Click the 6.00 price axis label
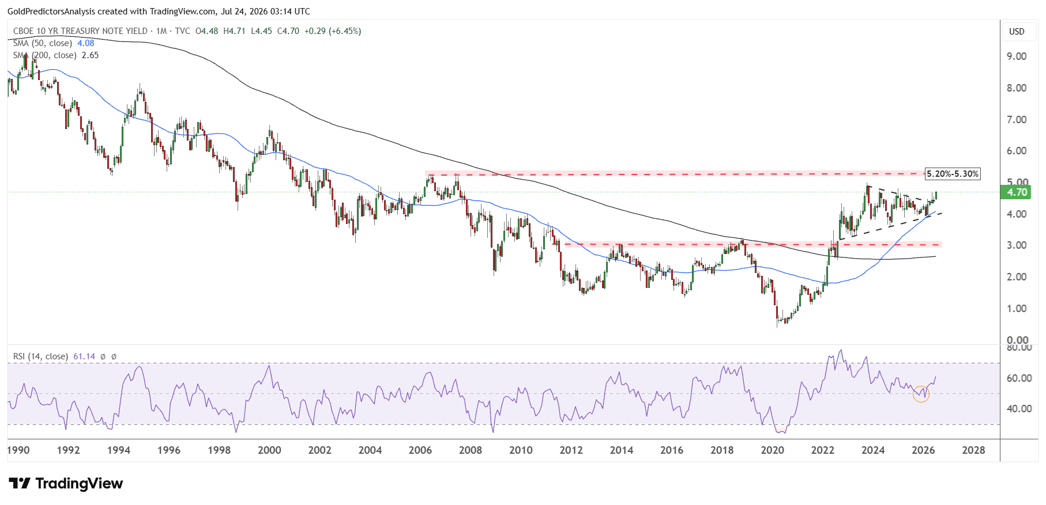The width and height of the screenshot is (1046, 505). 1017,151
